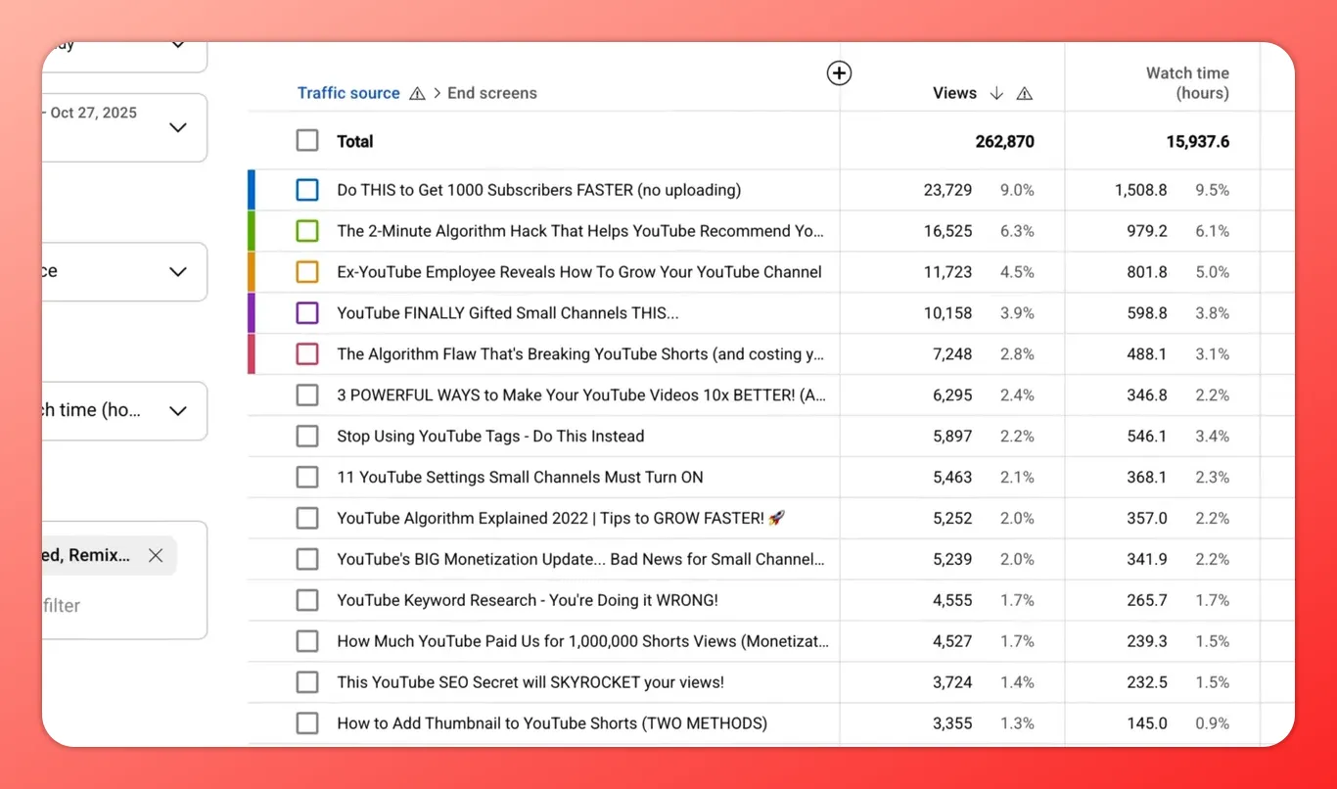Toggle the Total row checkbox

click(x=307, y=141)
